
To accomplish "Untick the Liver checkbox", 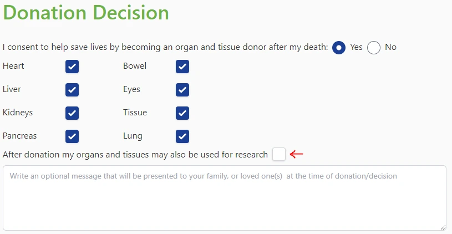I will click(72, 90).
